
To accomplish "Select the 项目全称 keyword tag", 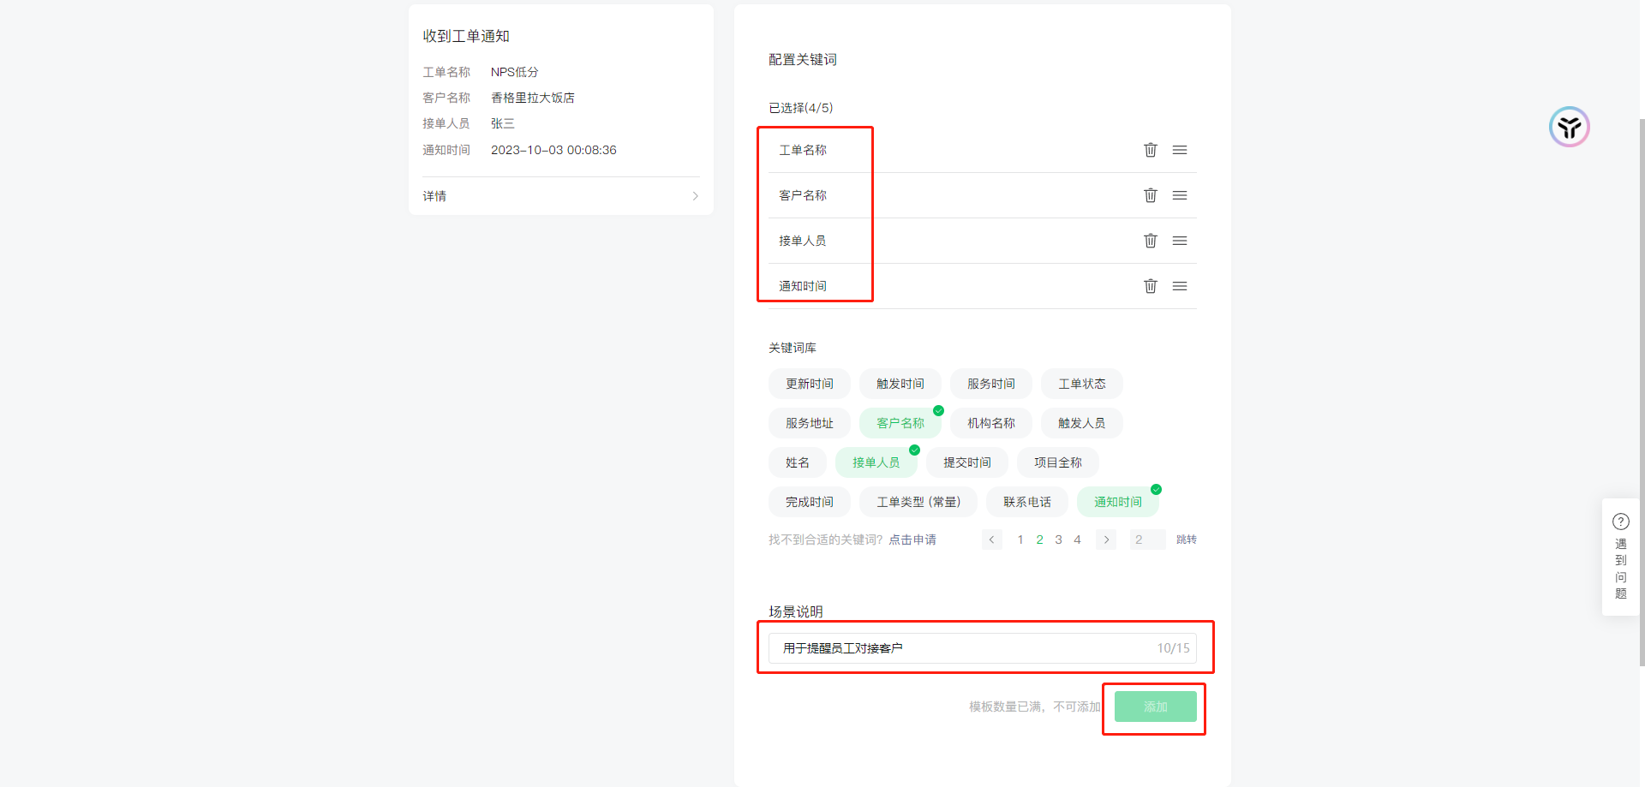I will [1058, 462].
